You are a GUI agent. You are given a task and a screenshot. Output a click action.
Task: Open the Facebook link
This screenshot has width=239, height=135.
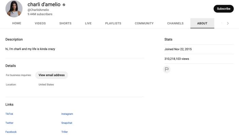click(x=11, y=132)
